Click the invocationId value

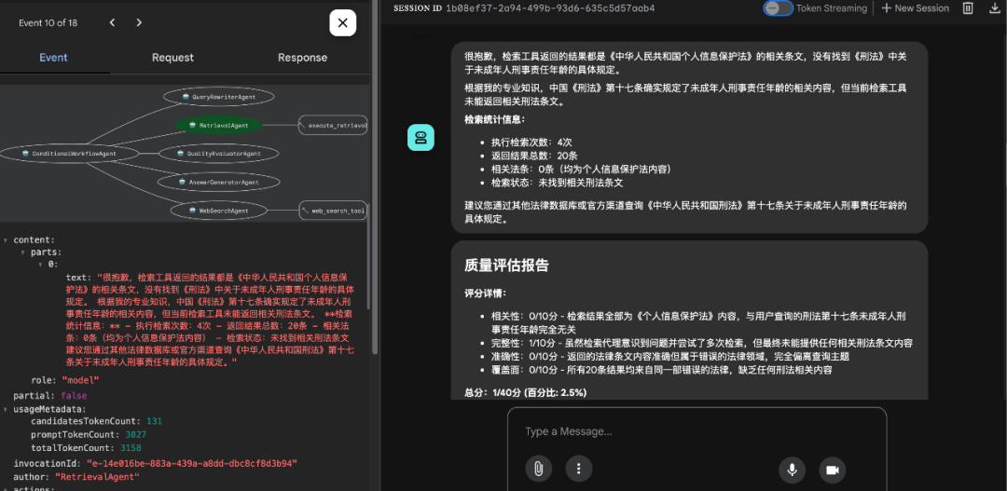[191, 463]
